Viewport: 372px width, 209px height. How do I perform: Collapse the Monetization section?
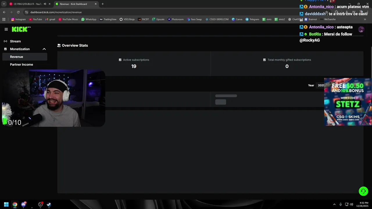click(44, 49)
